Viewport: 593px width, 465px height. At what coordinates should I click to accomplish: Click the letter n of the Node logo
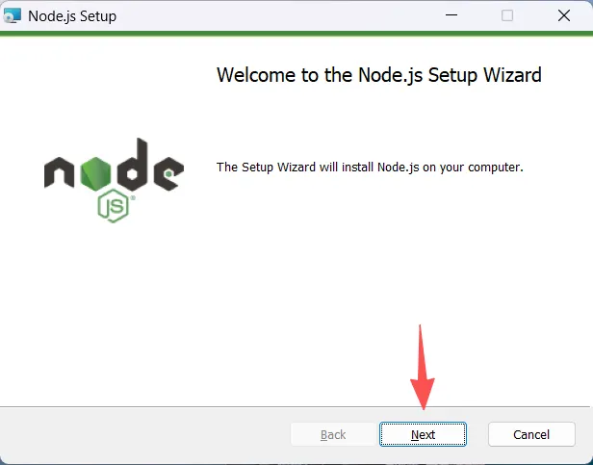pos(59,172)
